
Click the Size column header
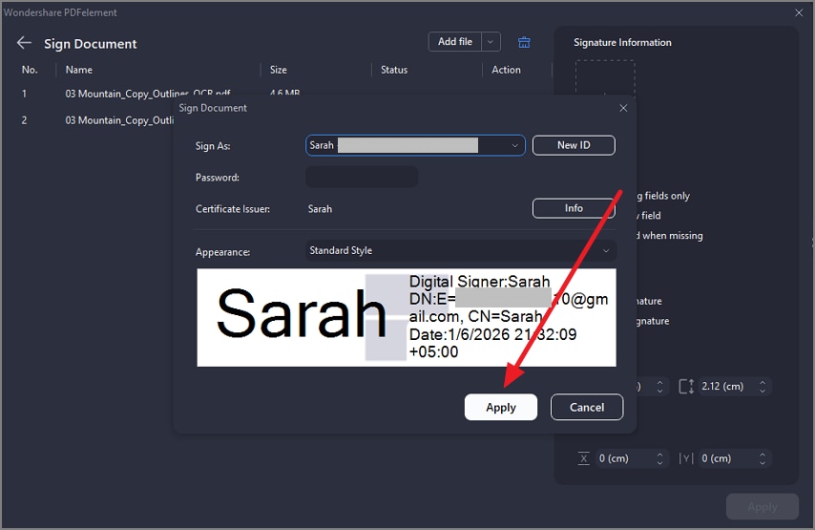tap(278, 70)
